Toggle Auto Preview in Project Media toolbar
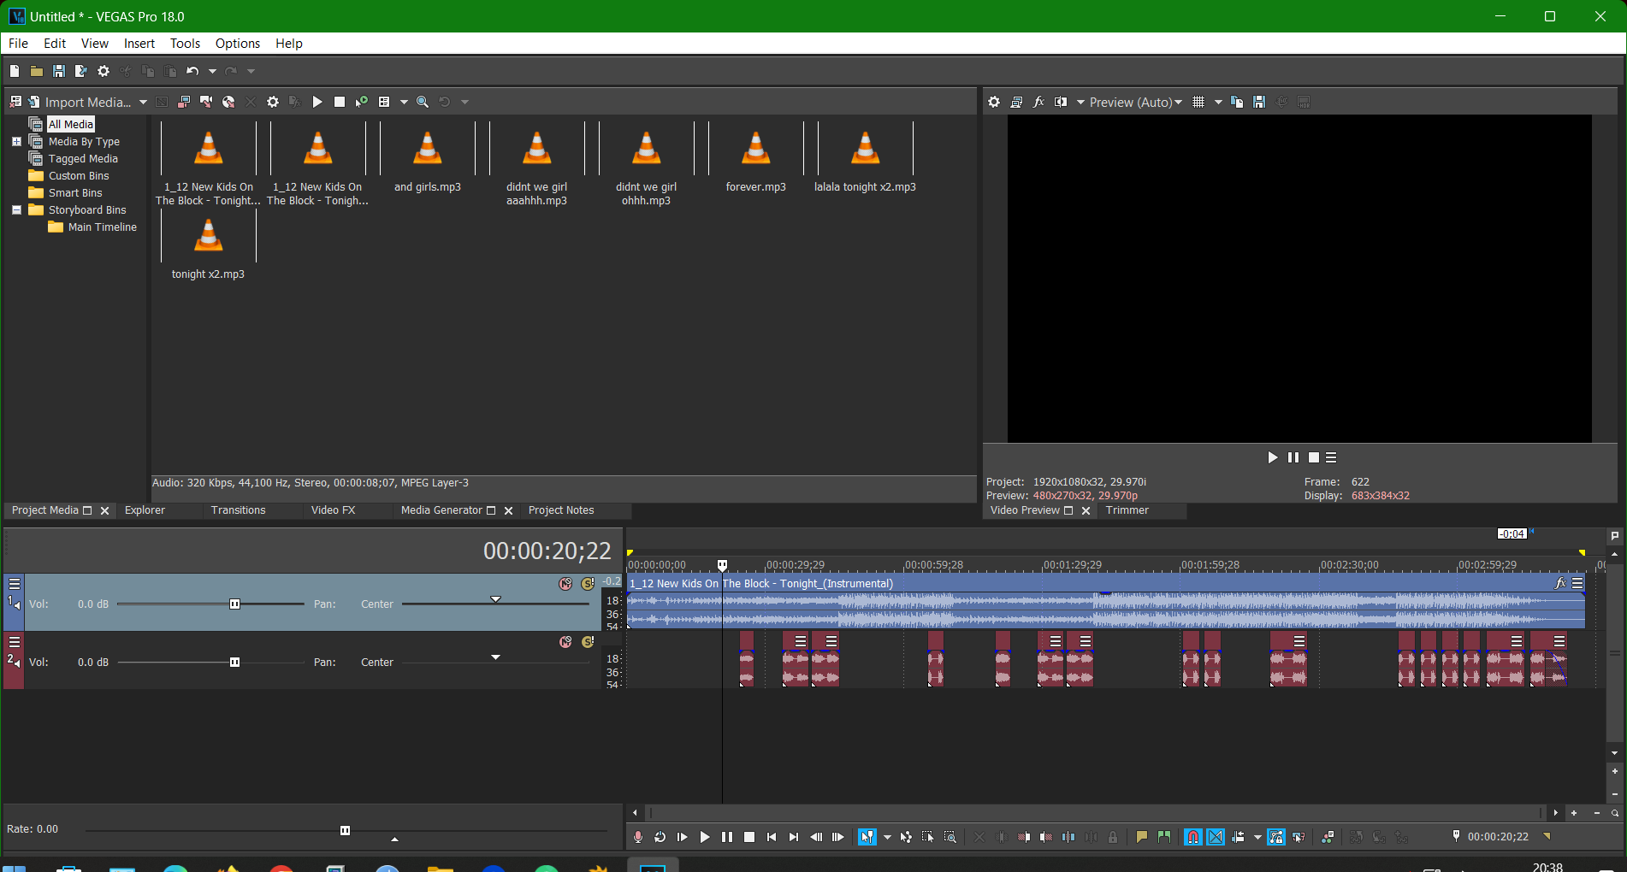This screenshot has height=872, width=1627. click(362, 102)
